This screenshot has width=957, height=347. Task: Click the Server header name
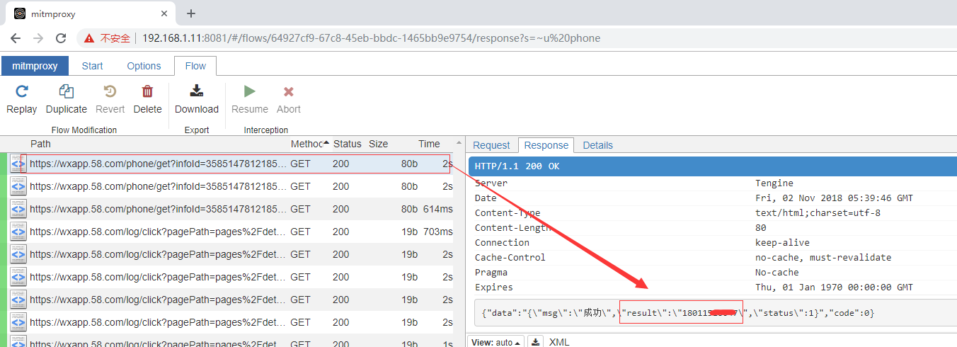[491, 183]
